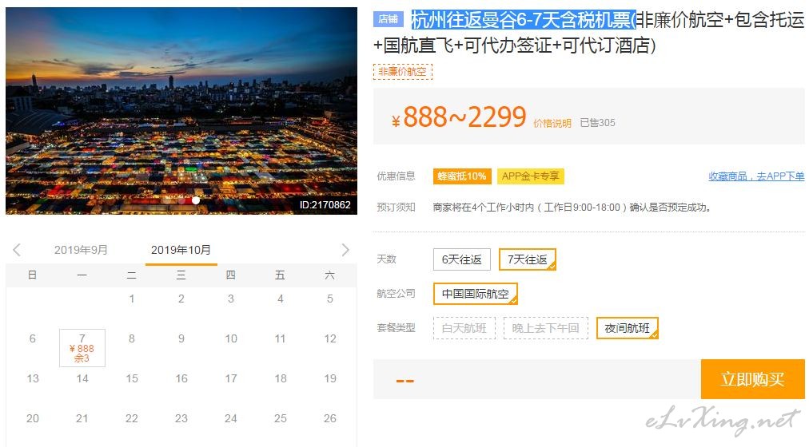The height and width of the screenshot is (447, 809).
Task: Click calendar date 24
Action: (x=230, y=418)
